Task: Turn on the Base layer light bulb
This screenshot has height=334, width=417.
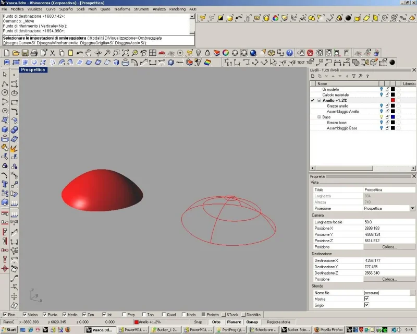Action: [x=382, y=117]
